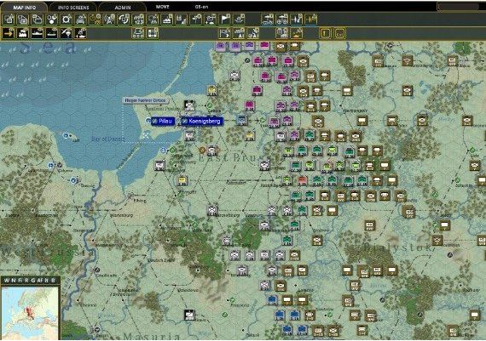Switch to the MAP INFO tab
486x341 pixels.
tap(24, 7)
